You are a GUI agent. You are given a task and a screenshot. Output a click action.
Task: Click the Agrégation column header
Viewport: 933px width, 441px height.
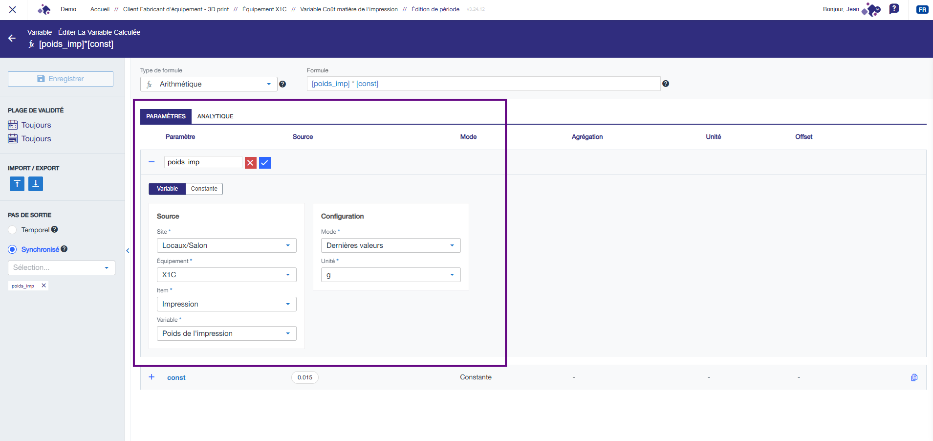coord(587,137)
